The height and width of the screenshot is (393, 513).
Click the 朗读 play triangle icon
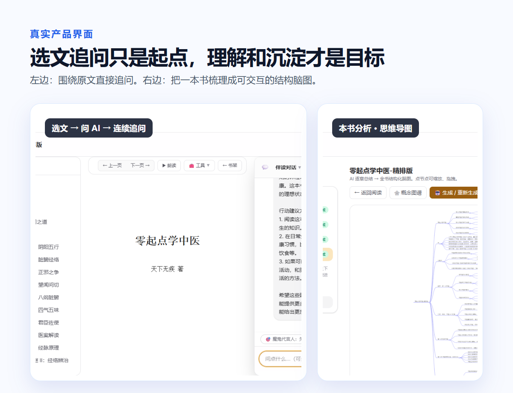pos(164,166)
